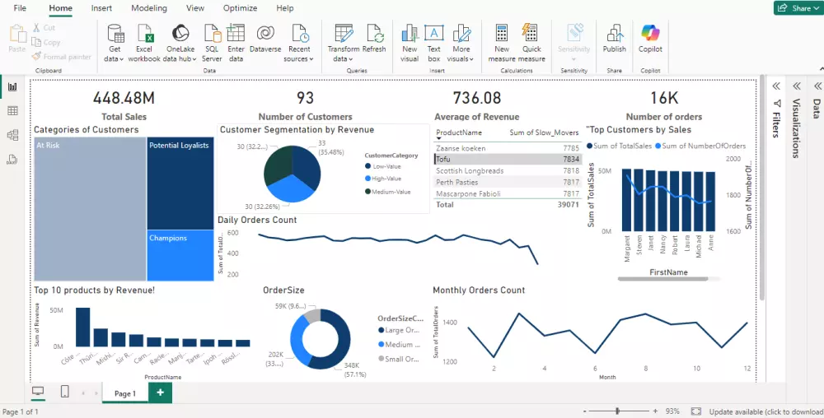Open DAX query view in sidebar
Screen dimensions: 824x418
[x=12, y=160]
